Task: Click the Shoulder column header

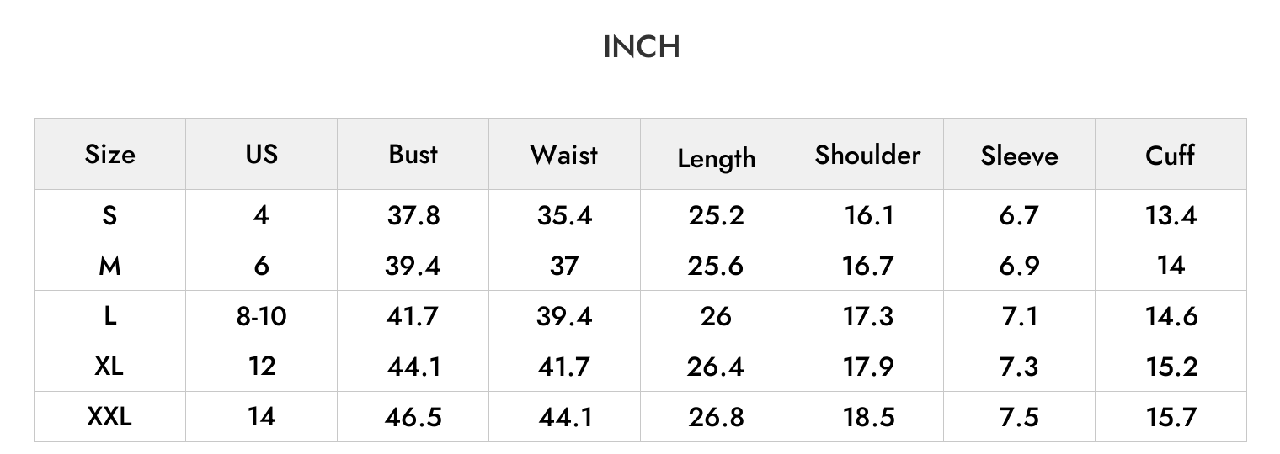Action: tap(867, 155)
